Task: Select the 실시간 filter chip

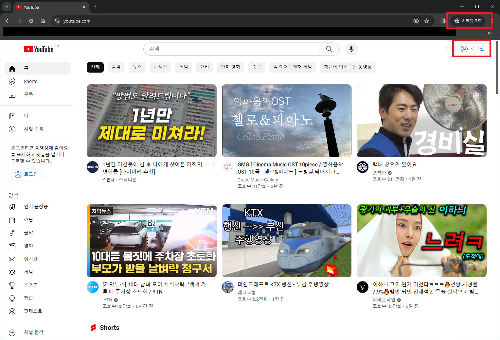Action: point(160,67)
